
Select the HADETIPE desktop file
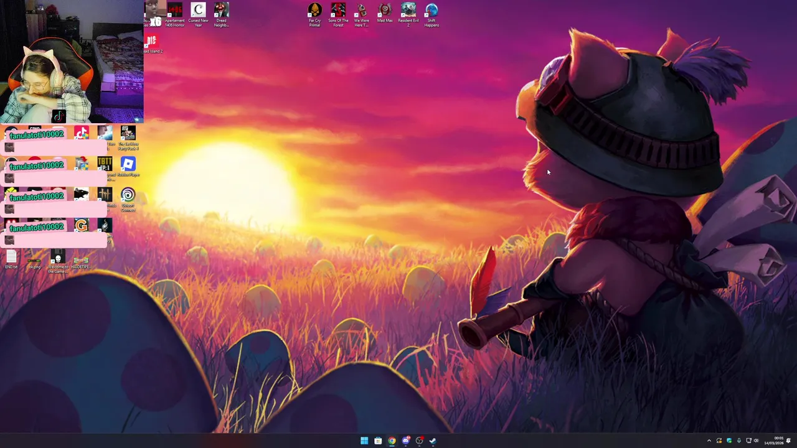pyautogui.click(x=81, y=263)
